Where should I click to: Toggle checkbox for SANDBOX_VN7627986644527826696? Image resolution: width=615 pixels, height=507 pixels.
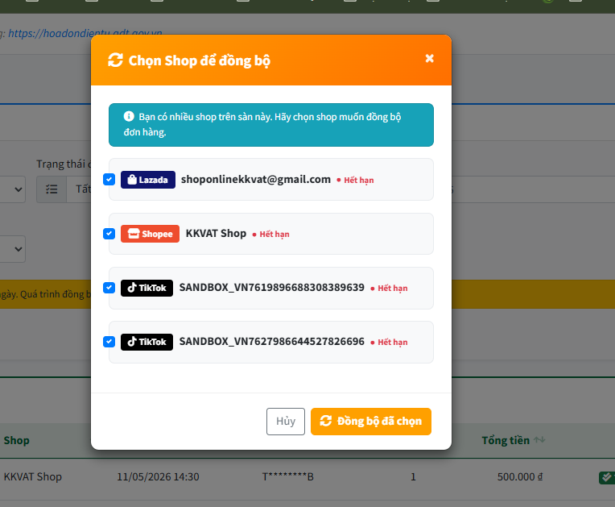pyautogui.click(x=109, y=342)
